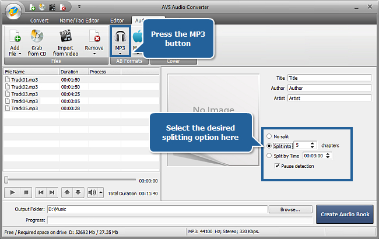Click Grab from CD in the ribbon
Image resolution: width=379 pixels, height=239 pixels.
pyautogui.click(x=37, y=43)
